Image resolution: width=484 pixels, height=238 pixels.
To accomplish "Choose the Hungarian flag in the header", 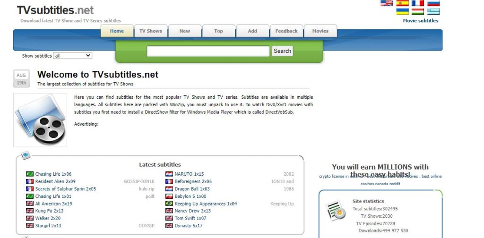I will (418, 11).
